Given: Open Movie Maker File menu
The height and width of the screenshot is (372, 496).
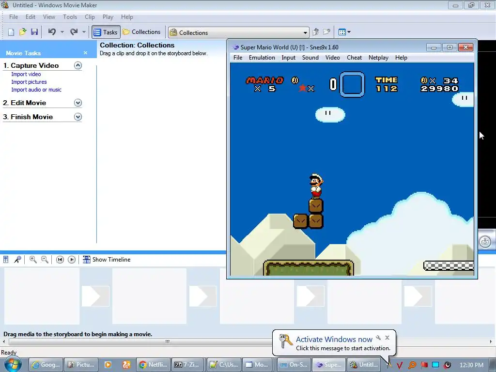Looking at the screenshot, I should coord(13,17).
